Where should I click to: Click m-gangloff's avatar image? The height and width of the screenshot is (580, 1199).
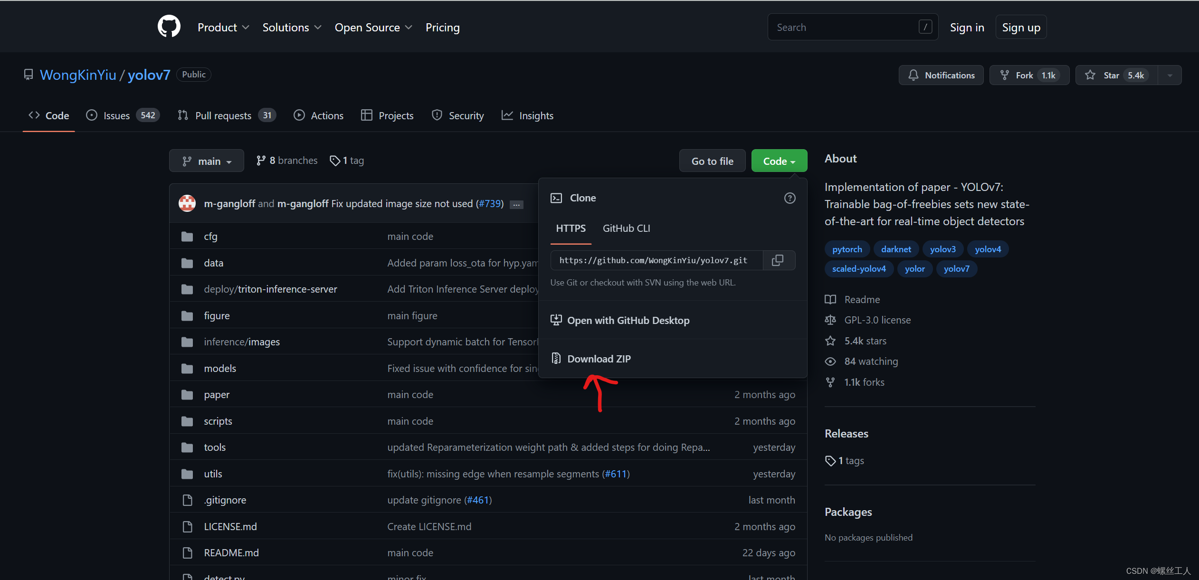187,203
